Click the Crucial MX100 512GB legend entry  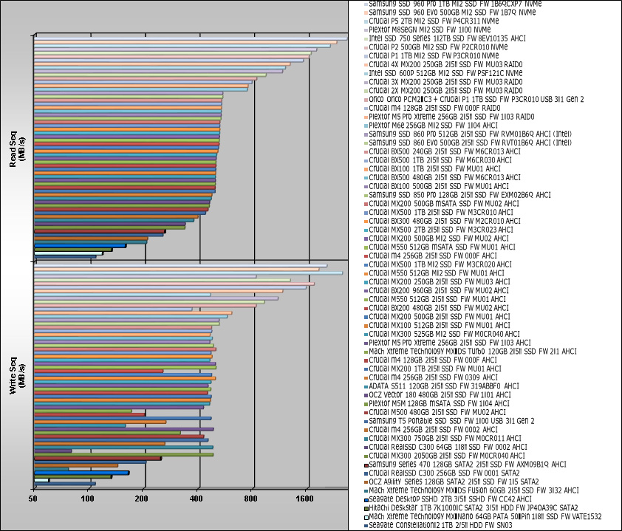(x=439, y=325)
